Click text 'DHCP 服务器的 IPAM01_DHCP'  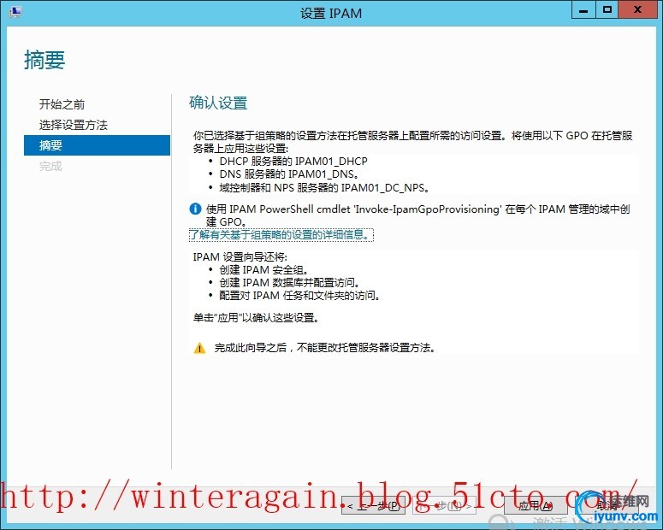tap(293, 161)
